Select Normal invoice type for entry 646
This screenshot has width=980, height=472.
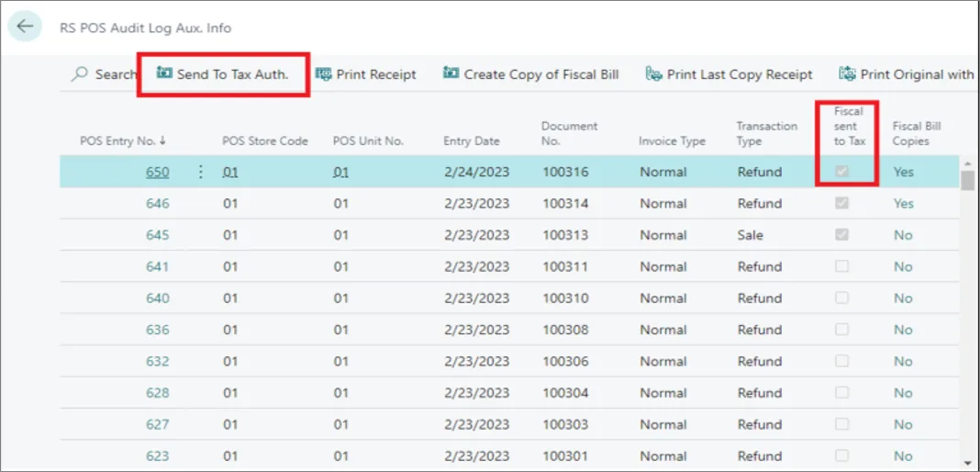pyautogui.click(x=663, y=204)
